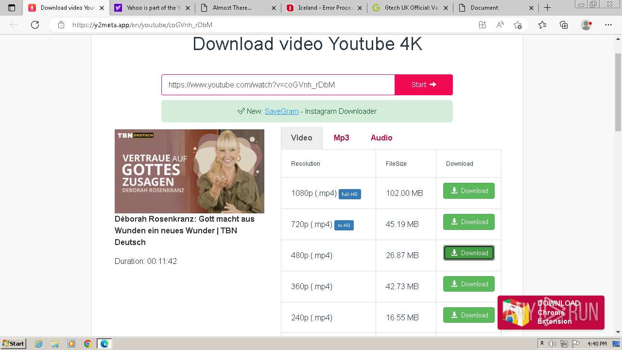Open the SaveGram link

(x=282, y=111)
